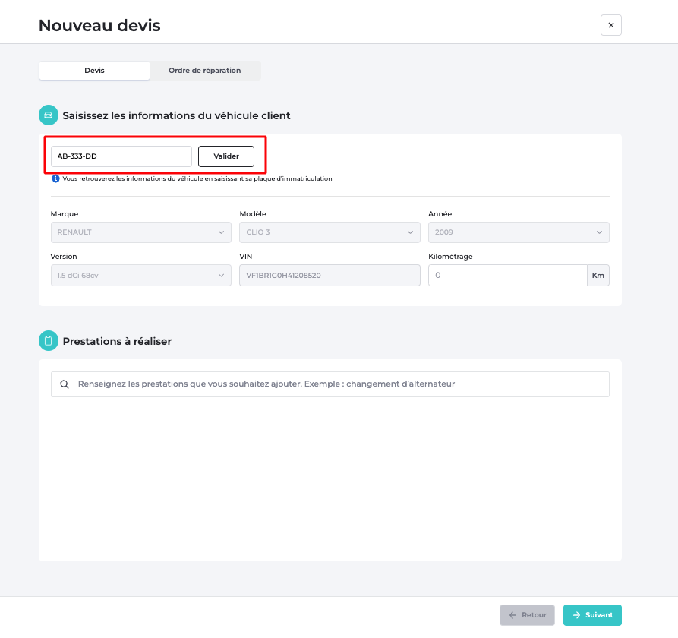
Task: Click the VIN field VF1BR1G0H41208520
Action: [330, 275]
